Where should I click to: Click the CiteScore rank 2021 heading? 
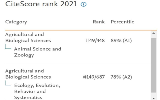pyautogui.click(x=41, y=4)
